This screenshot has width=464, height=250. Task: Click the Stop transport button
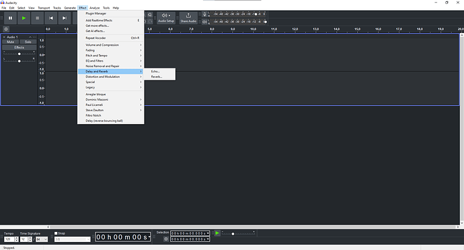pyautogui.click(x=37, y=18)
